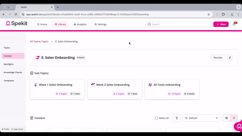This screenshot has height=136, width=242.
Task: Click the Search field
Action: click(178, 24)
